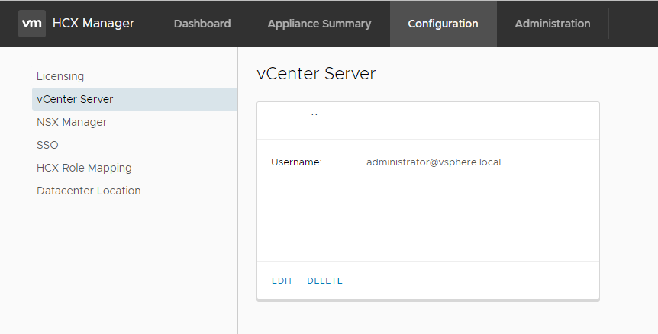Click the Username label
This screenshot has height=334, width=658.
(x=296, y=162)
